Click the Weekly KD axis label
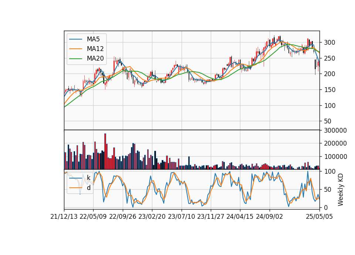 [341, 190]
